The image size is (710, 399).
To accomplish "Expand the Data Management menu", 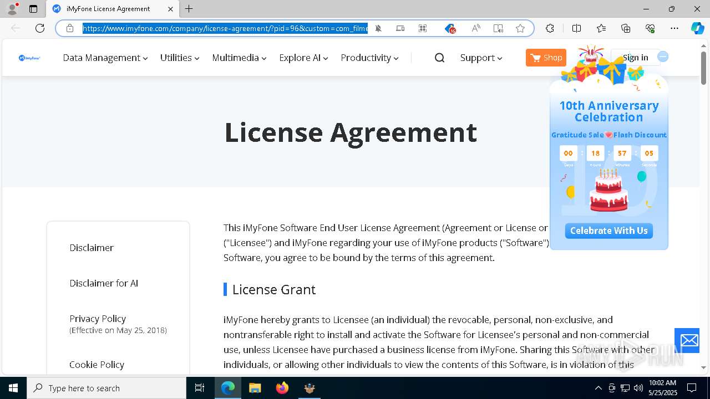I will click(105, 58).
